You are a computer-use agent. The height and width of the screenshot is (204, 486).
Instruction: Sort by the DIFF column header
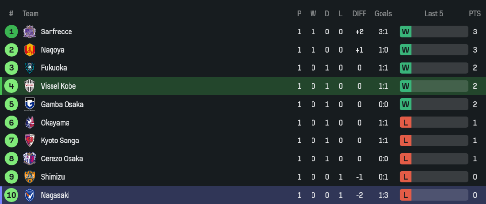359,14
